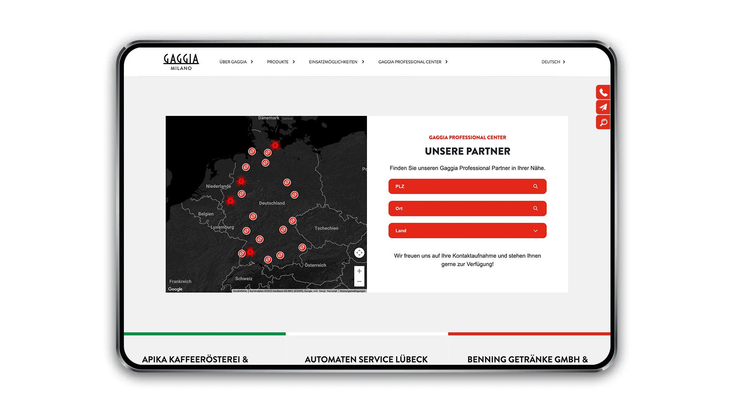Click the Gaggia Milano logo
Viewport: 734px width, 413px height.
point(181,62)
